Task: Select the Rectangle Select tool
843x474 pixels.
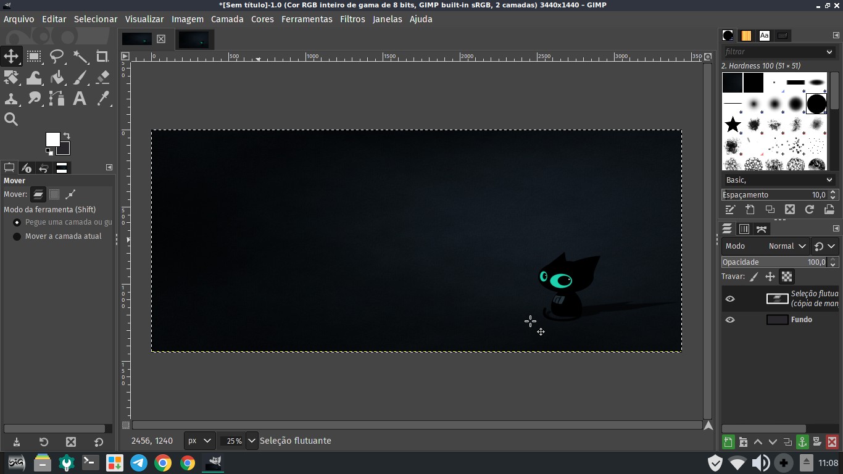Action: click(x=34, y=57)
